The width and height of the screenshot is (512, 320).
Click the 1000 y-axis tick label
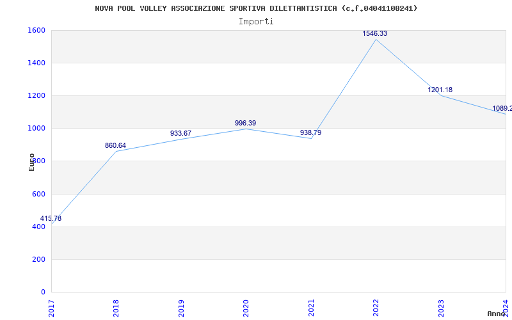click(36, 129)
